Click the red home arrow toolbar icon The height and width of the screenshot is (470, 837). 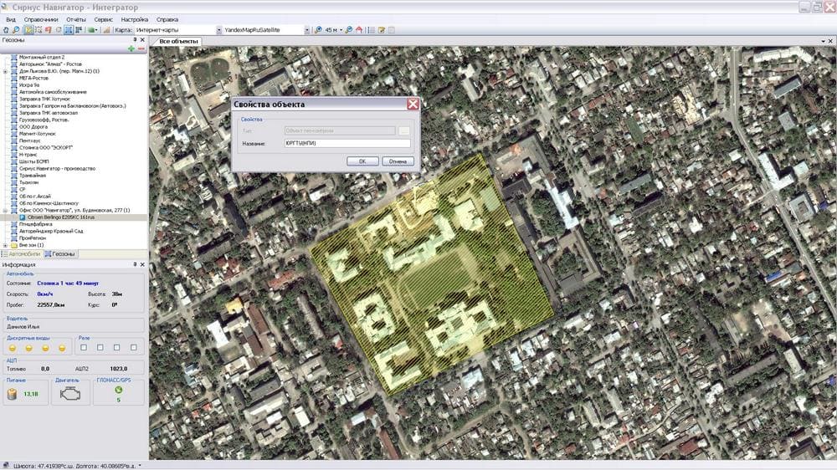(359, 30)
